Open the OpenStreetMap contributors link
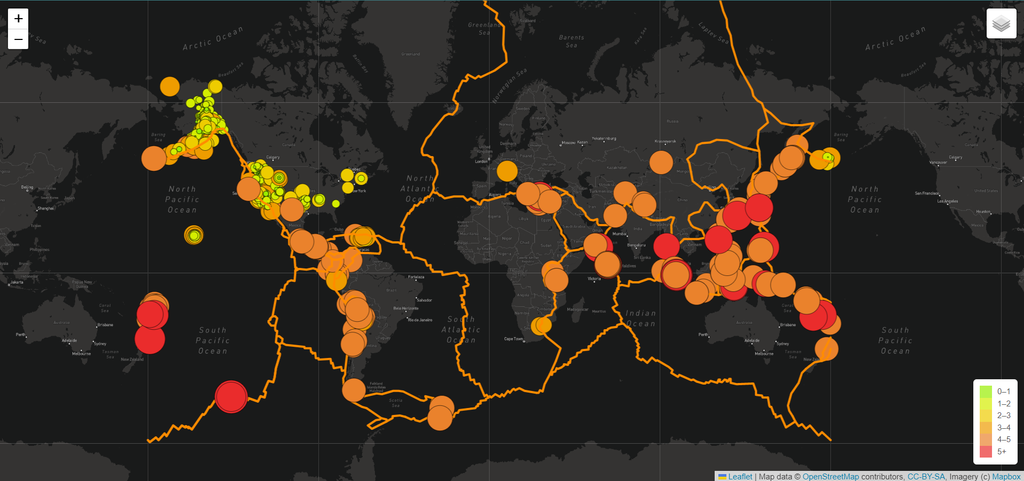Image resolution: width=1024 pixels, height=481 pixels. 830,477
